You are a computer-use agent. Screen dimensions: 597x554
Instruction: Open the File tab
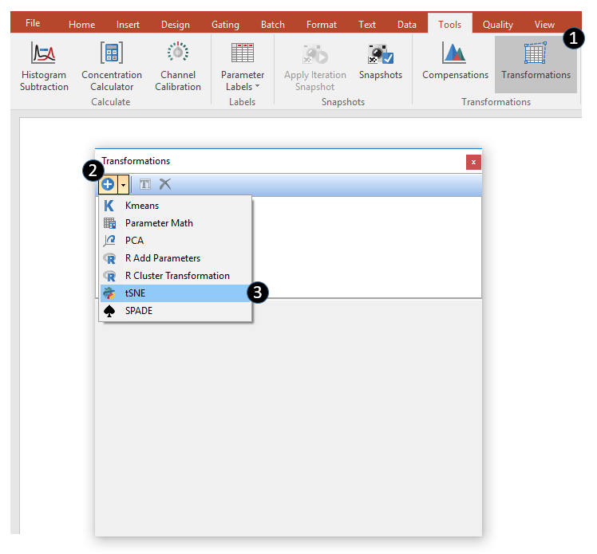click(x=33, y=23)
